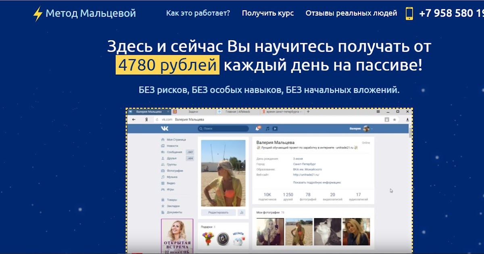Click the lightning bolt logo icon
Viewport: 484px width, 254px height.
pyautogui.click(x=38, y=14)
